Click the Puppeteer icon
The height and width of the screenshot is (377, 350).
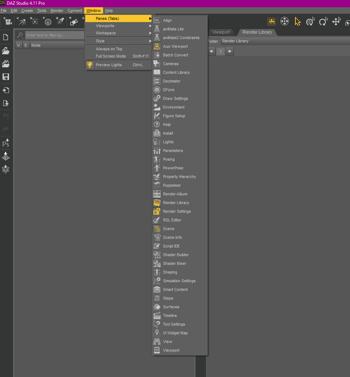coord(157,185)
